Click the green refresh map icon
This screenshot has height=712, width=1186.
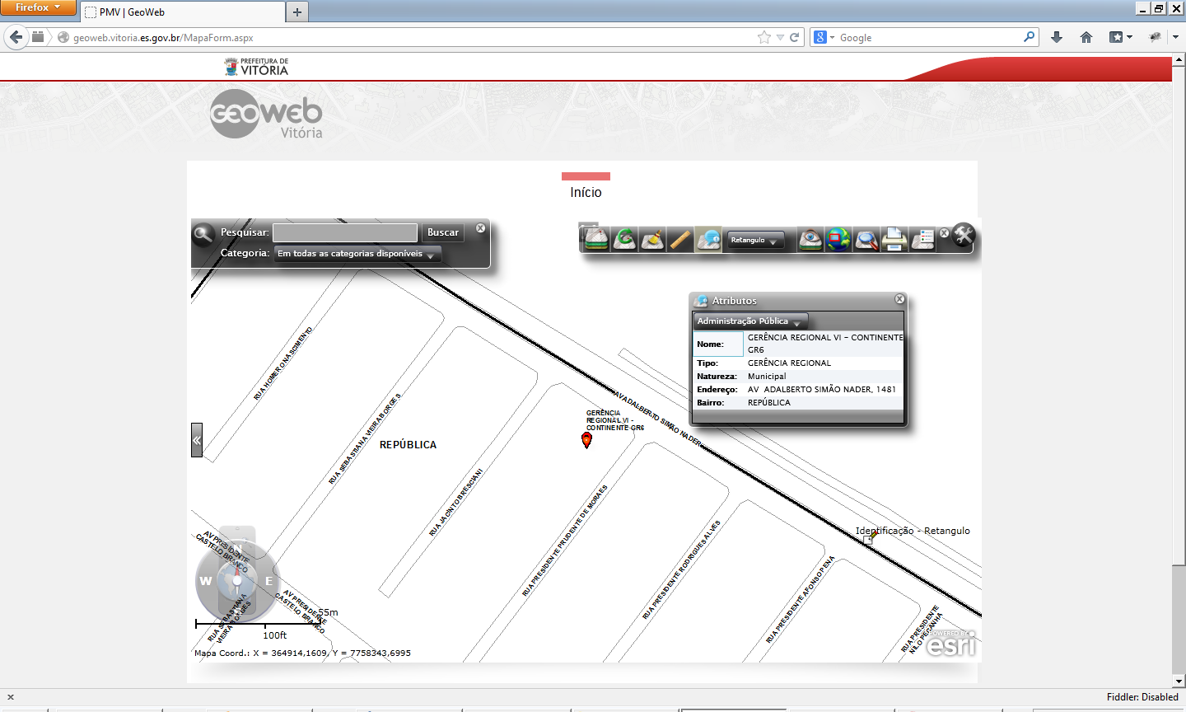click(x=624, y=239)
